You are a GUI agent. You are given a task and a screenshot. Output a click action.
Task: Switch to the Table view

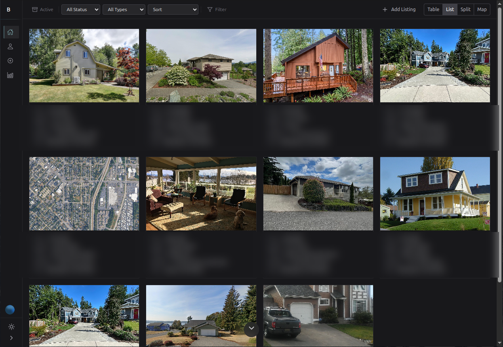pos(433,9)
